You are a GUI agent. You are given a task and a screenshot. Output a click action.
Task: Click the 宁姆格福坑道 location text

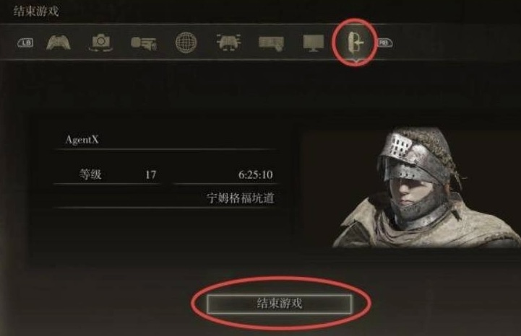point(241,198)
